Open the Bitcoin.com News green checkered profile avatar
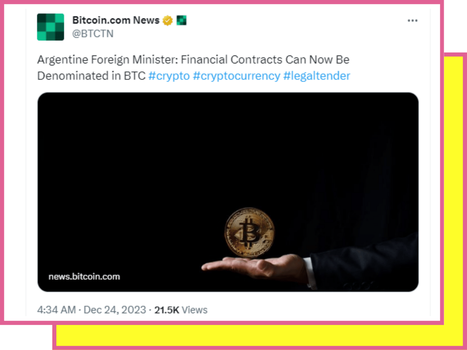The width and height of the screenshot is (467, 350). point(51,27)
